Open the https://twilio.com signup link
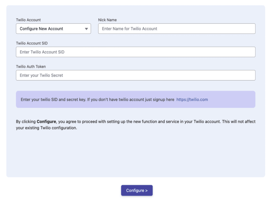Viewport: 271px width, 199px height. tap(192, 99)
